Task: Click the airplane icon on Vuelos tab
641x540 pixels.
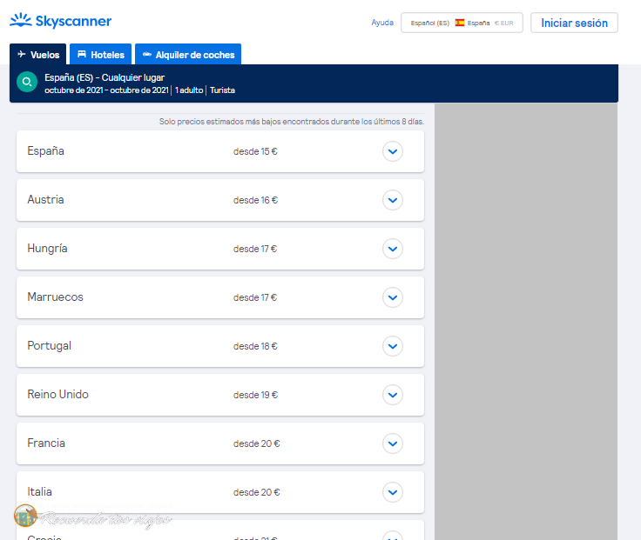Action: (x=22, y=54)
